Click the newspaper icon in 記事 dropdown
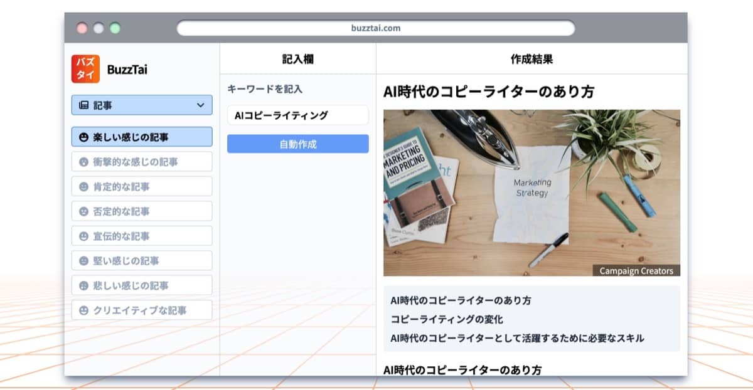This screenshot has height=390, width=753. [x=83, y=105]
